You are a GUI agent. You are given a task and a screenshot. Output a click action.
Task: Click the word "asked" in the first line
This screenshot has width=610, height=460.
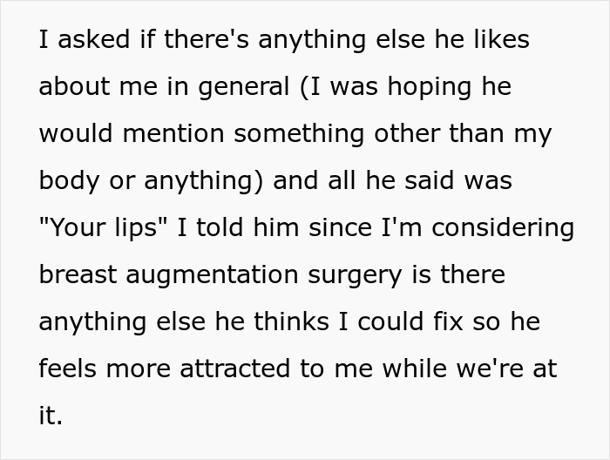pyautogui.click(x=93, y=40)
